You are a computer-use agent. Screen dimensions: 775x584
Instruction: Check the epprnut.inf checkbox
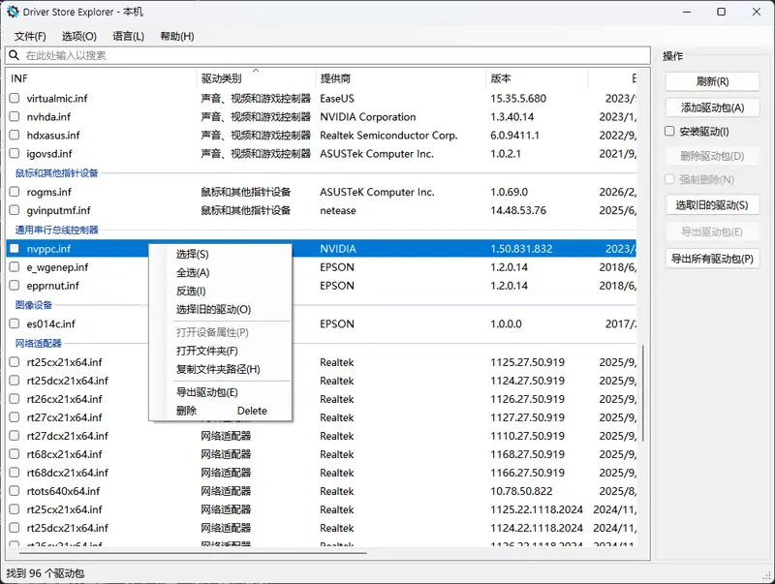point(15,286)
